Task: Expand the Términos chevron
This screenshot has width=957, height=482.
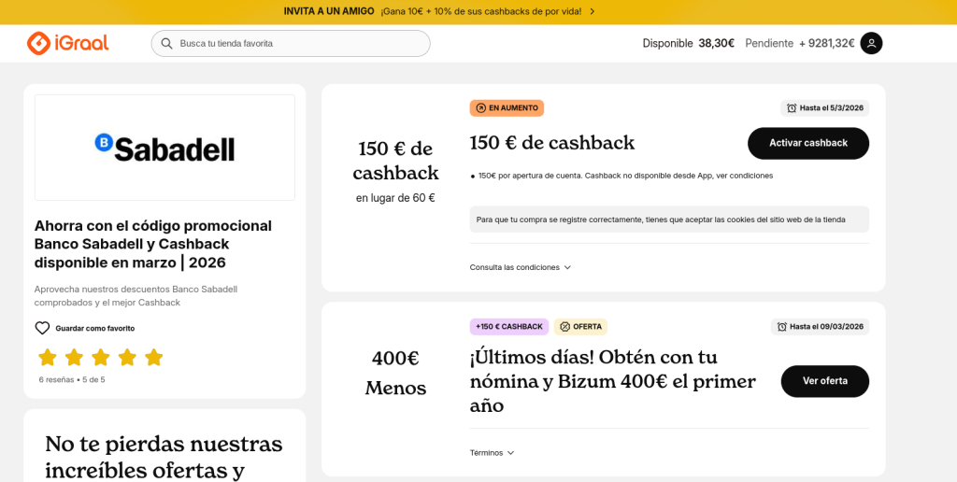Action: [510, 453]
